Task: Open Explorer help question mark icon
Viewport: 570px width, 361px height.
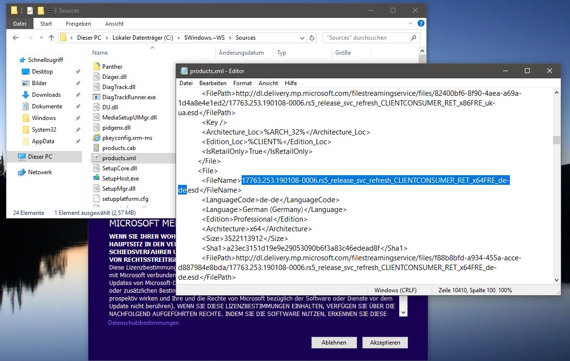Action: pyautogui.click(x=421, y=23)
